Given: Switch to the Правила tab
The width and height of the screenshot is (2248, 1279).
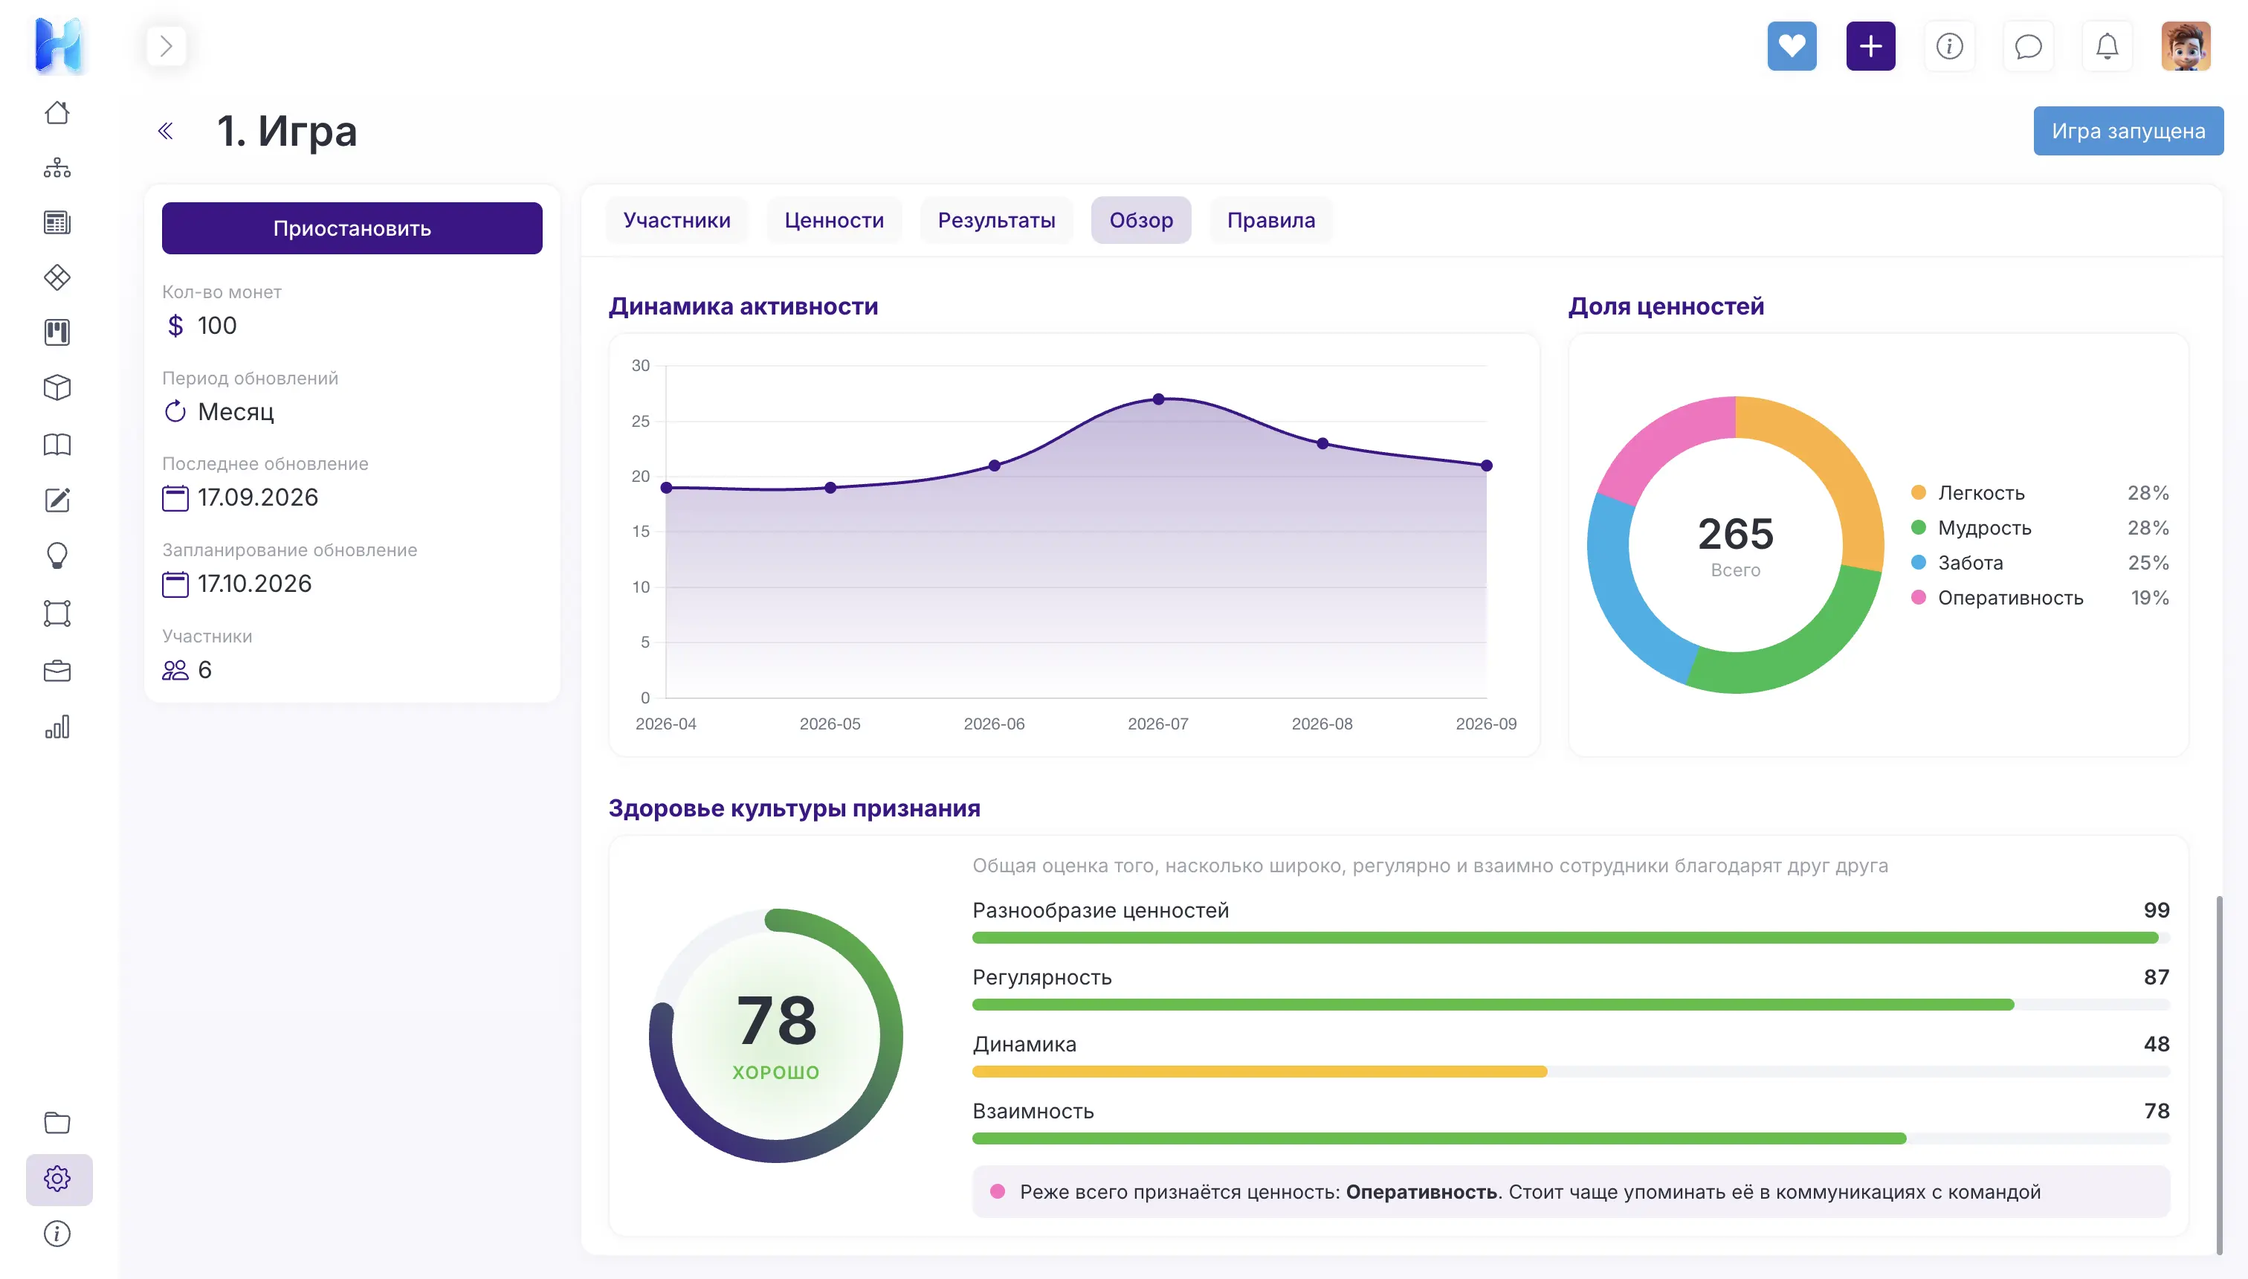Looking at the screenshot, I should (x=1270, y=221).
